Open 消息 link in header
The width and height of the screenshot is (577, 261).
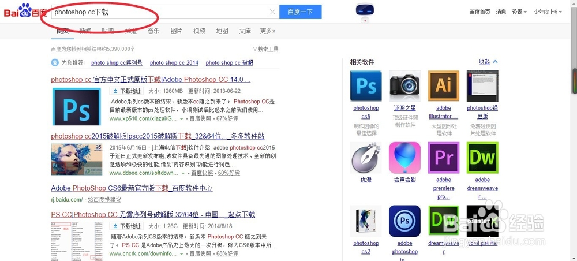click(x=501, y=12)
